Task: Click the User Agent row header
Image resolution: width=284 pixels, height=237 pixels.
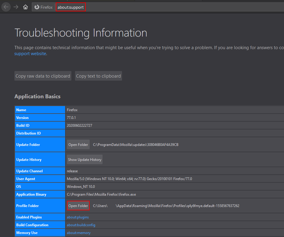Action: pyautogui.click(x=40, y=179)
